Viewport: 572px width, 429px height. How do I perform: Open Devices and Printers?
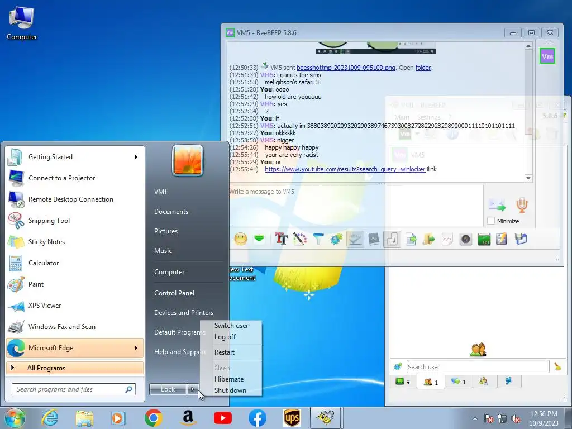[183, 313]
